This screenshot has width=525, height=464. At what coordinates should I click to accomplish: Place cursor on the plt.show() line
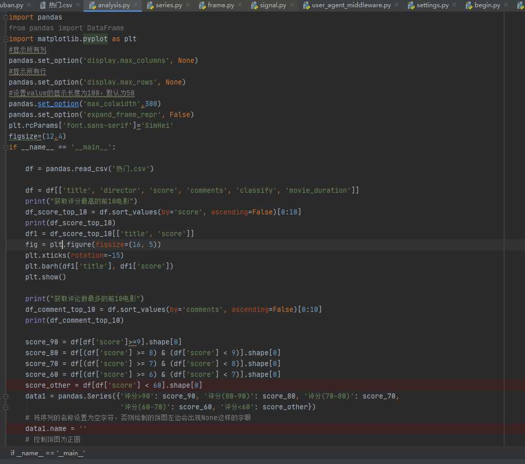click(46, 277)
